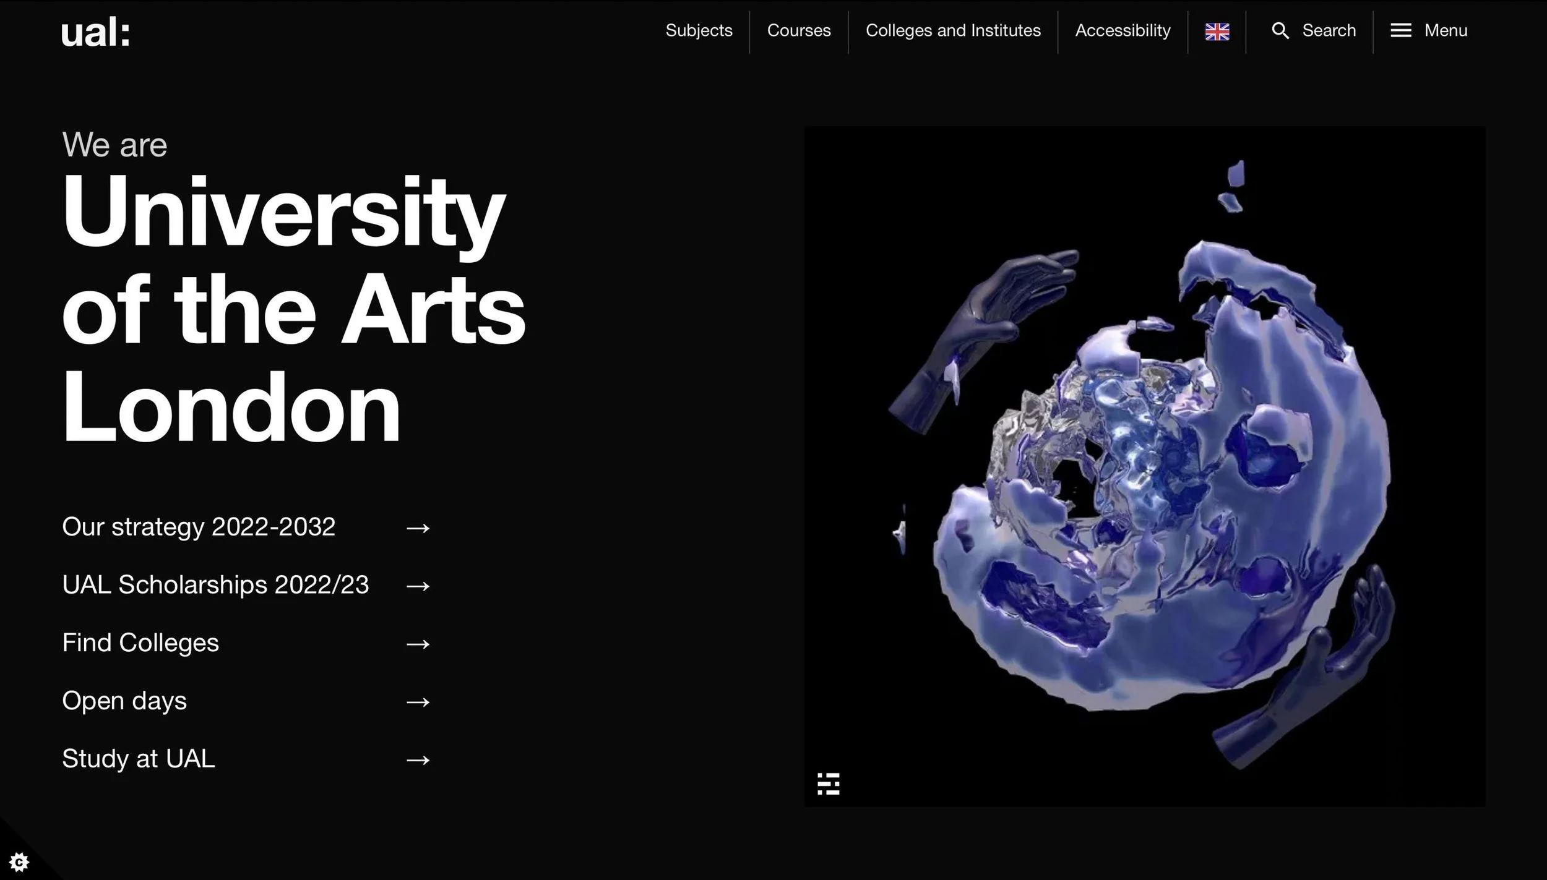Open the Courses navigation item
This screenshot has width=1547, height=880.
coord(798,30)
